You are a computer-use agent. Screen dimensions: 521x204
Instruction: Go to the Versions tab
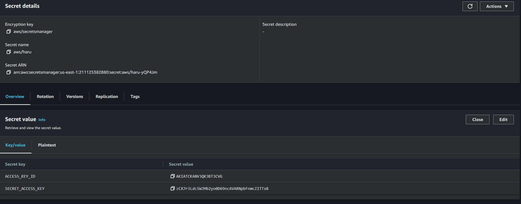click(75, 96)
